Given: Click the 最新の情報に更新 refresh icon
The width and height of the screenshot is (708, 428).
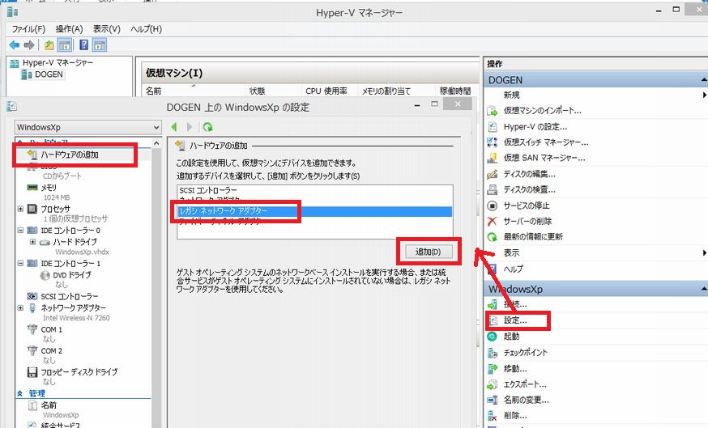Looking at the screenshot, I should 493,236.
